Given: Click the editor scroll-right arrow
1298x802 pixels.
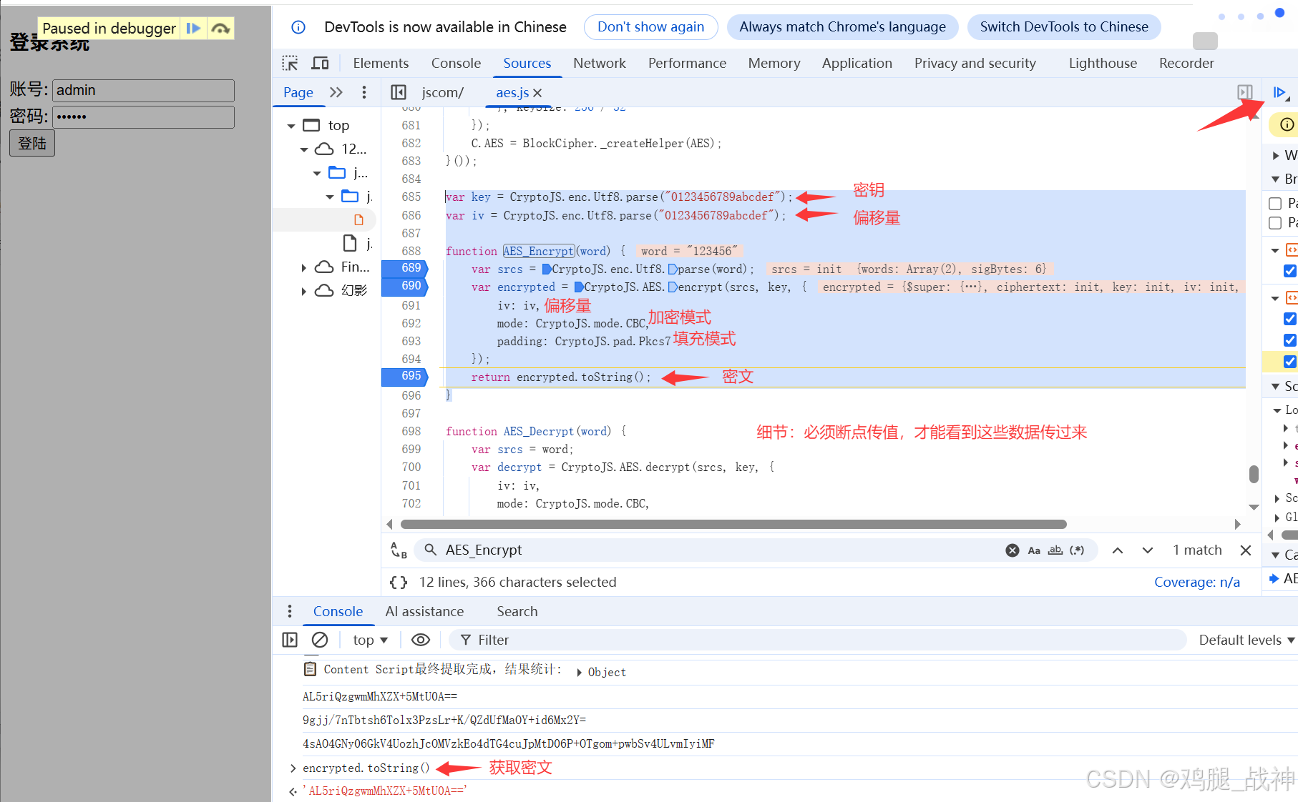Looking at the screenshot, I should tap(1237, 524).
